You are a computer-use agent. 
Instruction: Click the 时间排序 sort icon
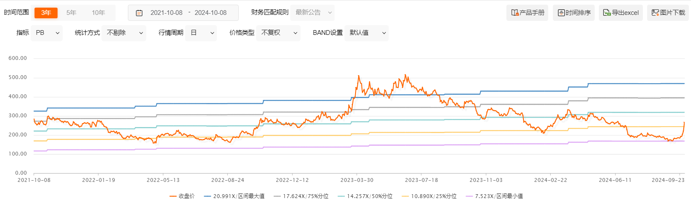click(561, 13)
